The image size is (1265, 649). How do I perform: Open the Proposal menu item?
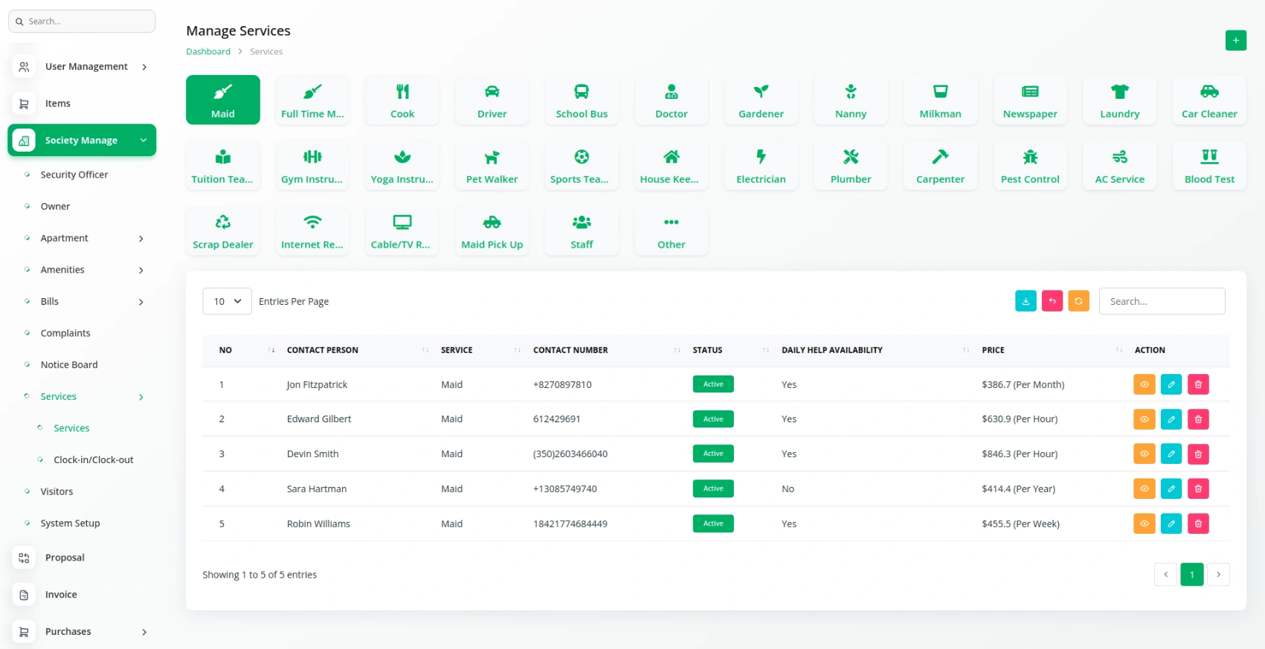coord(65,558)
